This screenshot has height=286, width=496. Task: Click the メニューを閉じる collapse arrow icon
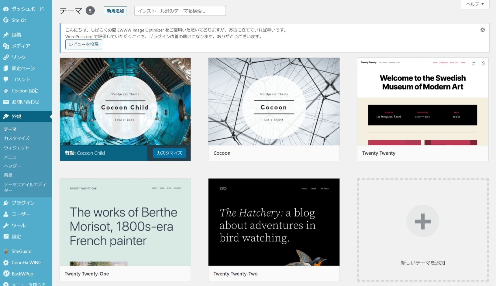click(6, 284)
